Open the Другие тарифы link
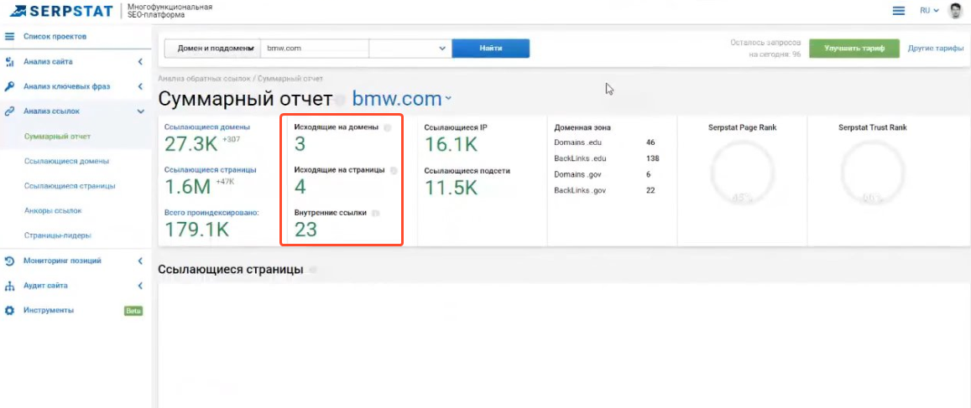Viewport: 971px width, 408px height. tap(935, 49)
